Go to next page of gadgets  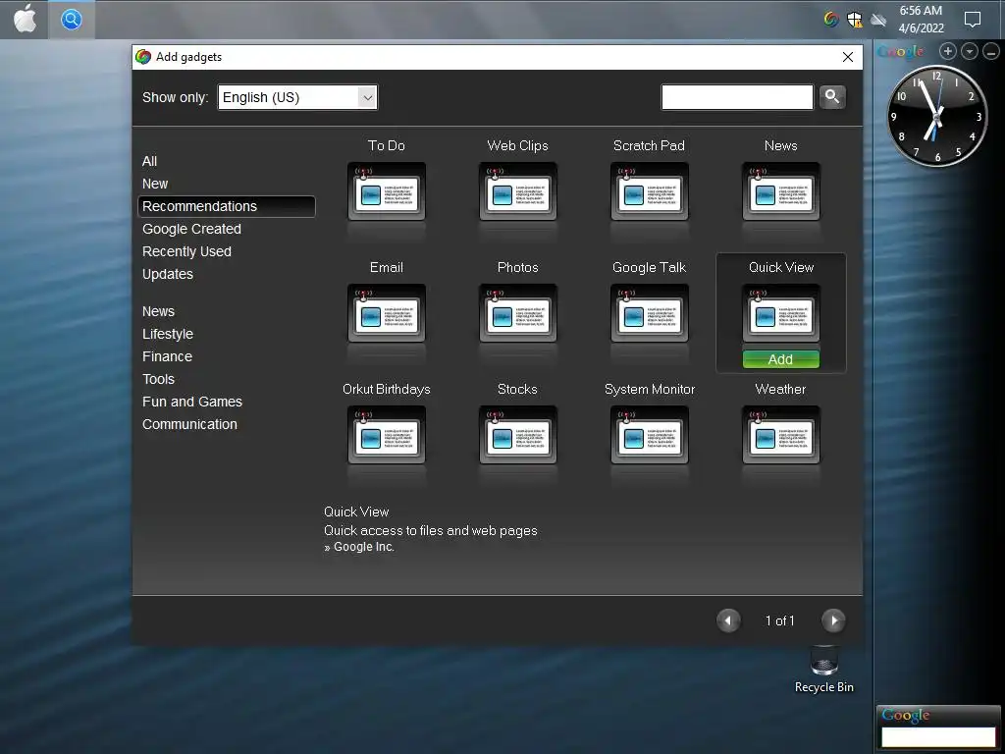833,620
